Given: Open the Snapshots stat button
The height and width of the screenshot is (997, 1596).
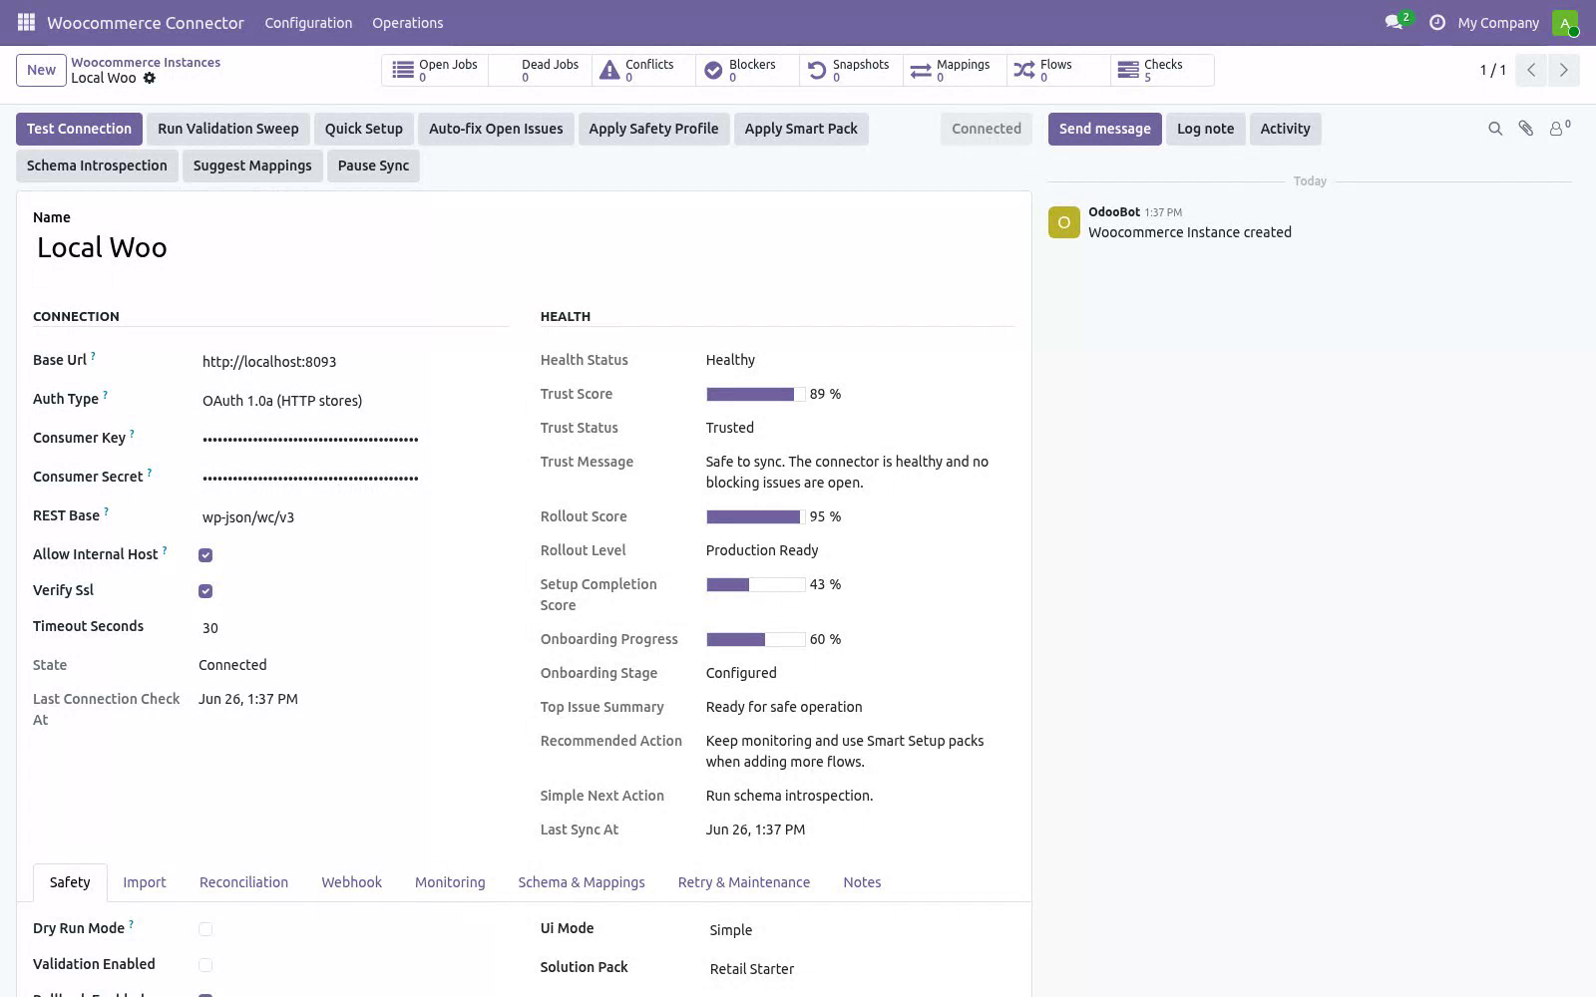Looking at the screenshot, I should (x=850, y=70).
